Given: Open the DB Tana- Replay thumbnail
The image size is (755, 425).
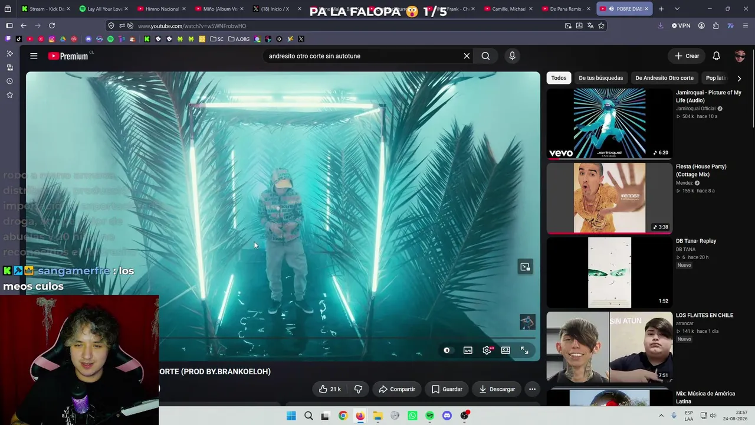Looking at the screenshot, I should pyautogui.click(x=609, y=273).
